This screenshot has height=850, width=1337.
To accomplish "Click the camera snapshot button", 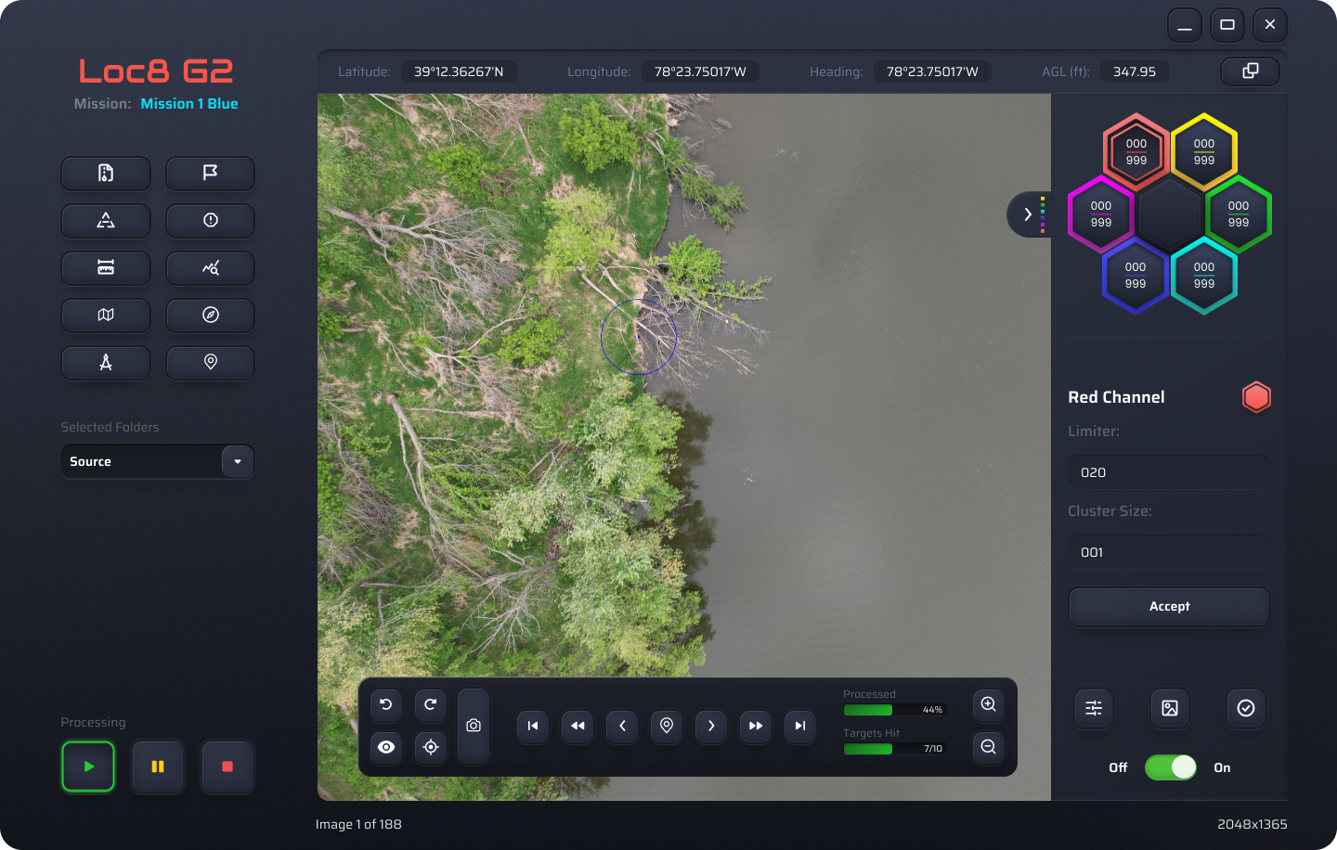I will click(474, 726).
